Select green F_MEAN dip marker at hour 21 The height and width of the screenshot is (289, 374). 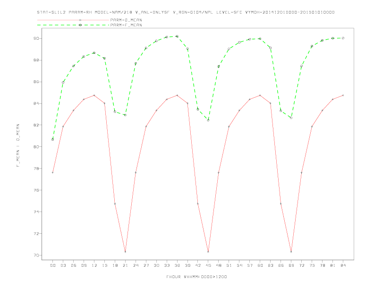[125, 115]
